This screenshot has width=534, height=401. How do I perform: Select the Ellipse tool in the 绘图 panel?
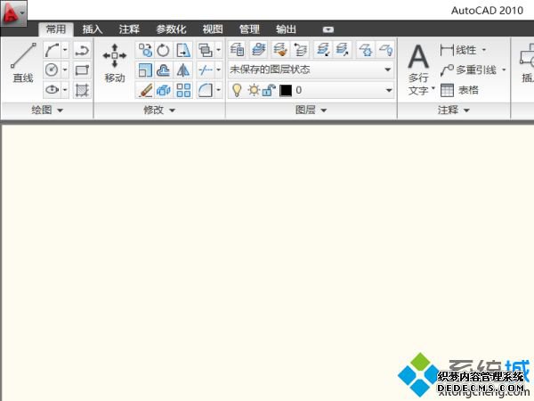53,90
